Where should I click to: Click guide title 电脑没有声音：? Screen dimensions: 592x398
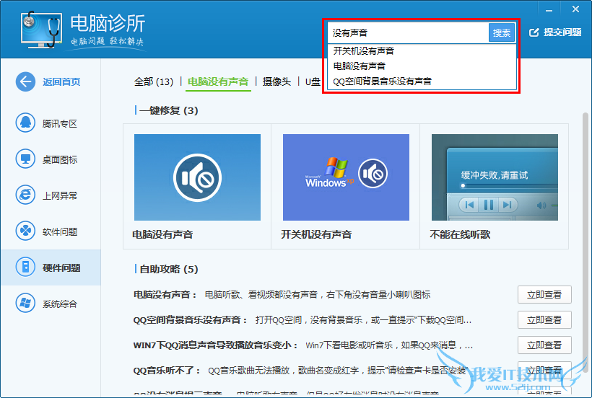click(x=165, y=295)
